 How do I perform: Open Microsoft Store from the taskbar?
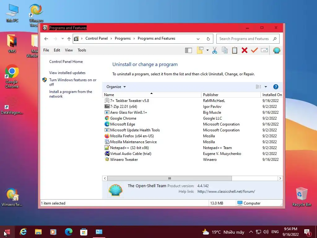[x=84, y=232]
